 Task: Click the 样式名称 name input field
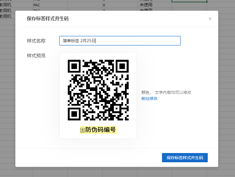(x=120, y=41)
